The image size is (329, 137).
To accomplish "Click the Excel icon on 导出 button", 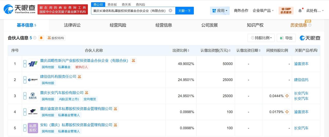I will (282, 38).
